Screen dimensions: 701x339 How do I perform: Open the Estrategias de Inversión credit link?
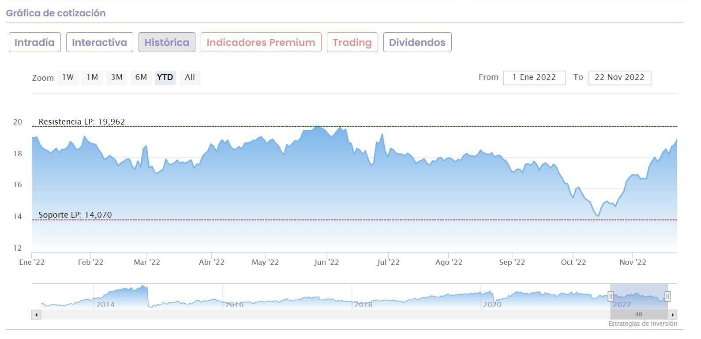coord(642,324)
